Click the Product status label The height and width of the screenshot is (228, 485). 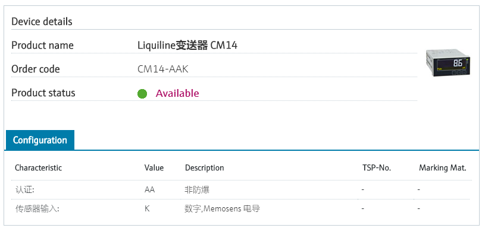pyautogui.click(x=43, y=93)
